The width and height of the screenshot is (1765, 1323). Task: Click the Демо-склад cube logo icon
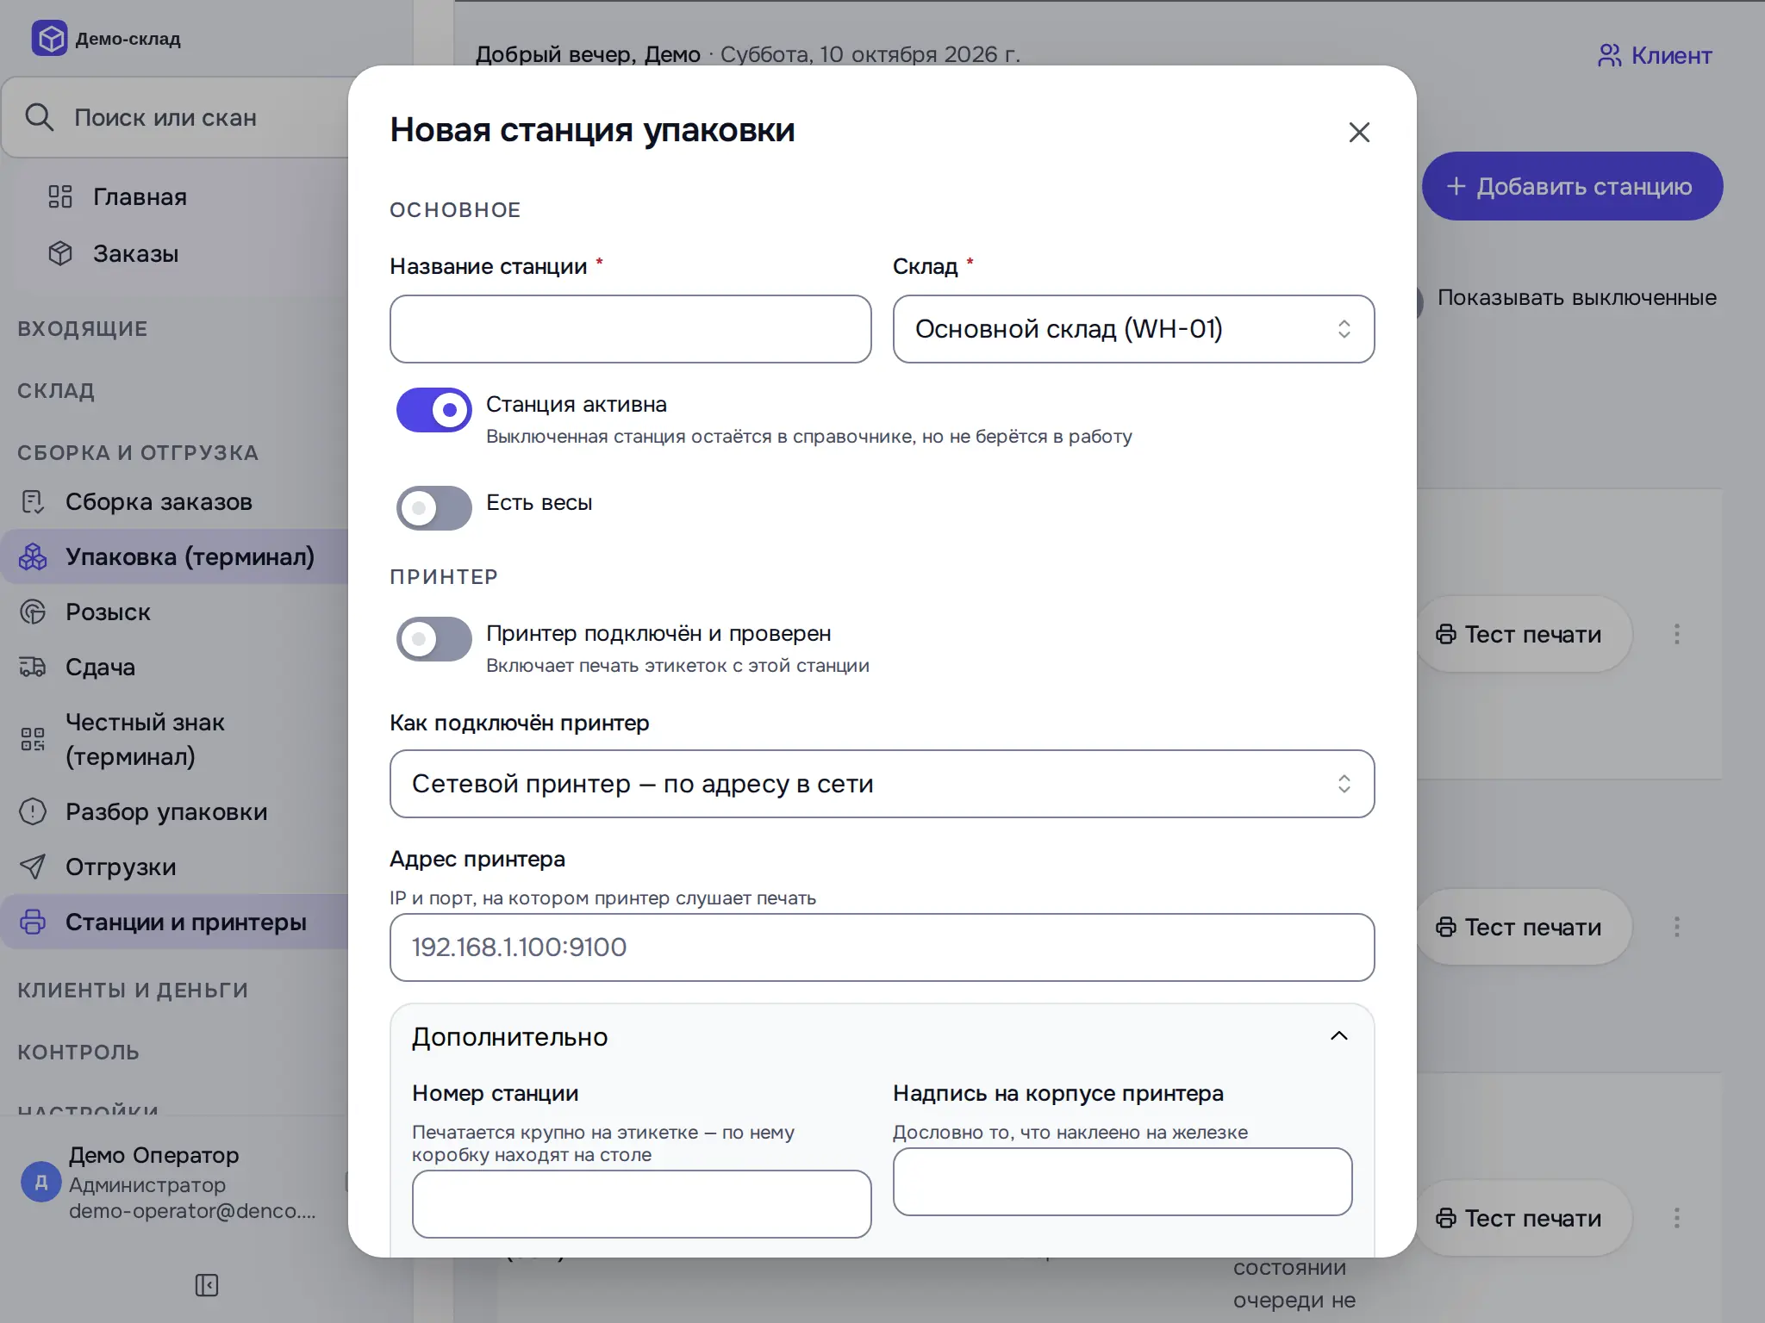(x=50, y=38)
